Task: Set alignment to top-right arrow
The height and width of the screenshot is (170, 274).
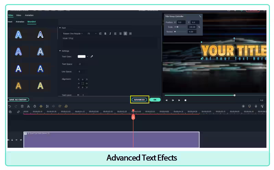Action: point(86,80)
